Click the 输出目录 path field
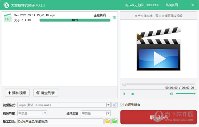The image size is (199, 127). click(x=61, y=121)
